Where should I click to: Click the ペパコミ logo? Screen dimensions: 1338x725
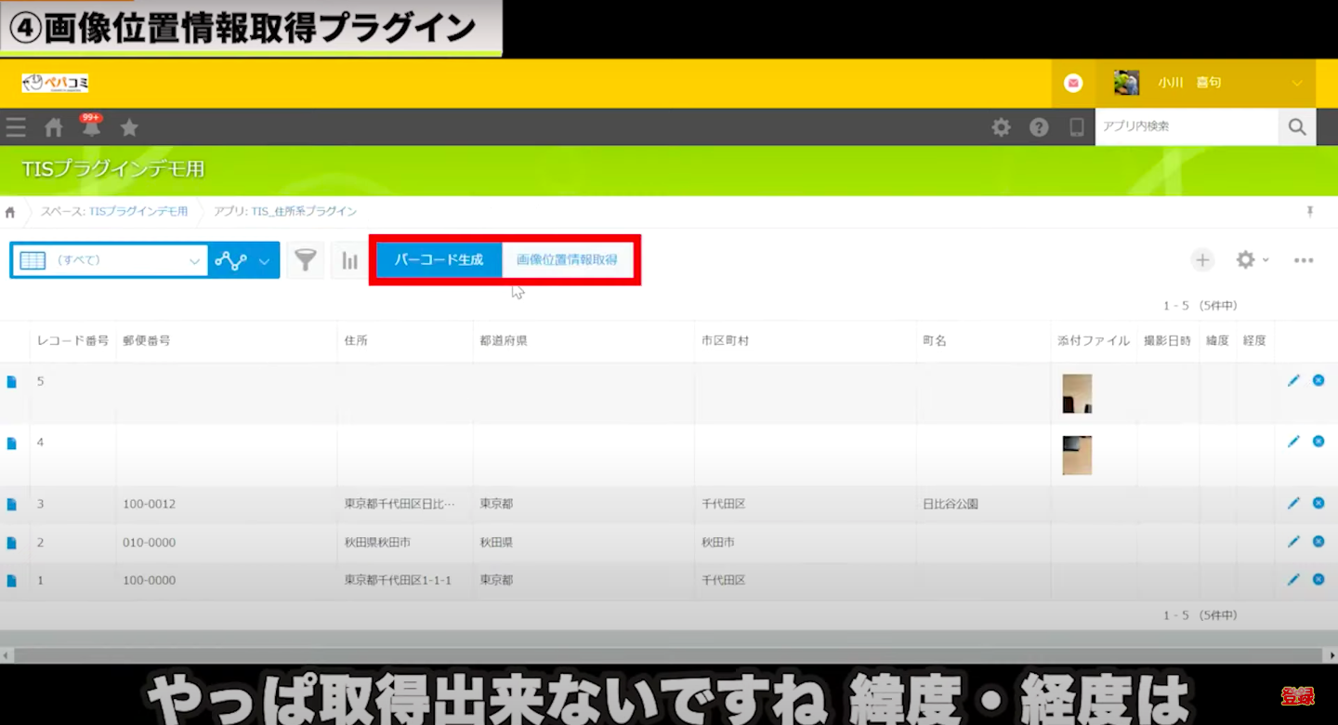point(56,84)
